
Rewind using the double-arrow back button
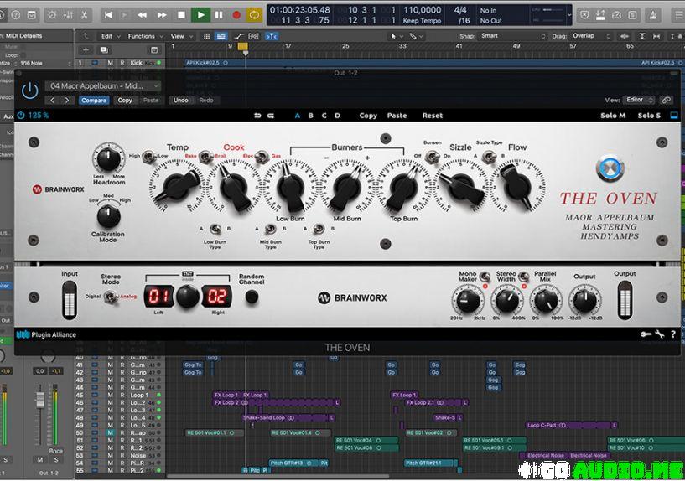tap(143, 15)
